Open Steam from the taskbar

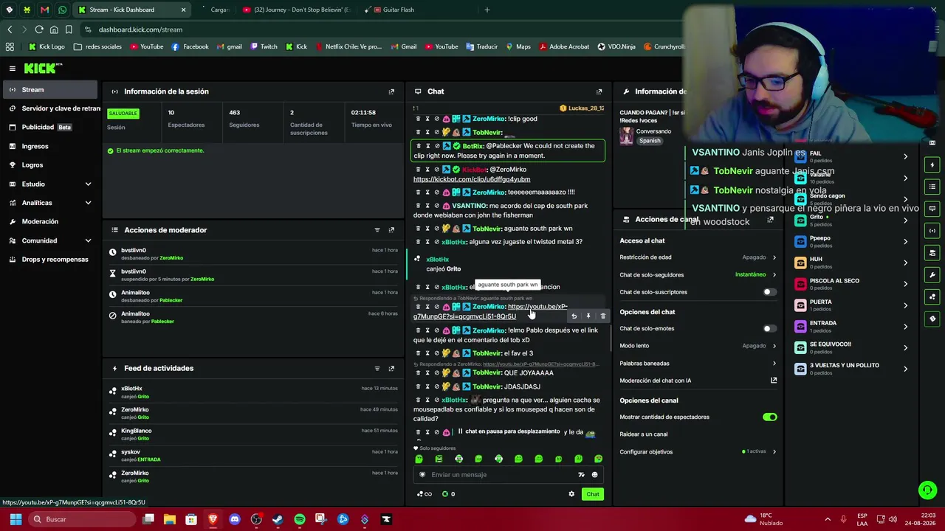(278, 519)
